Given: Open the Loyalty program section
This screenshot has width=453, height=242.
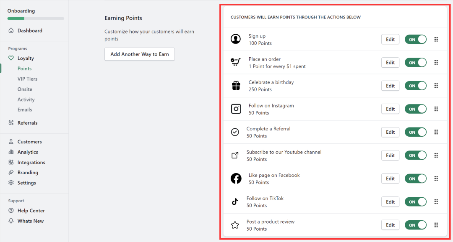Looking at the screenshot, I should point(26,59).
